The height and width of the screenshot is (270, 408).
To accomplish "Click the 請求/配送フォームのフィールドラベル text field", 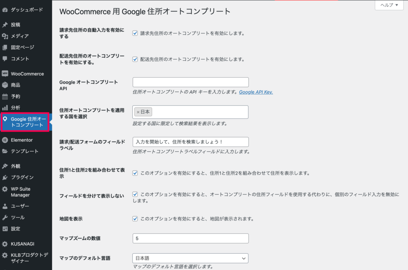I will click(190, 142).
